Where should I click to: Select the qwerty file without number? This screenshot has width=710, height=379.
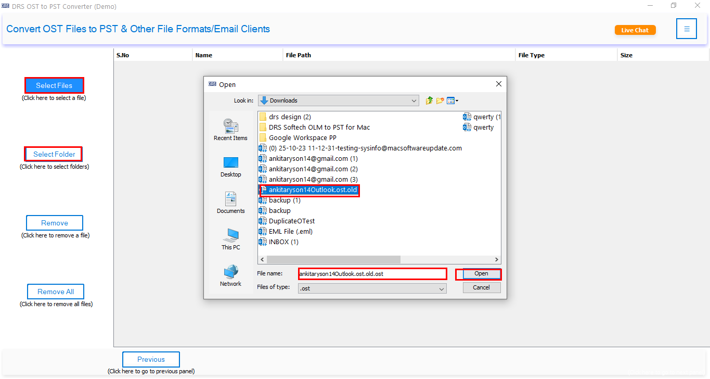tap(479, 127)
